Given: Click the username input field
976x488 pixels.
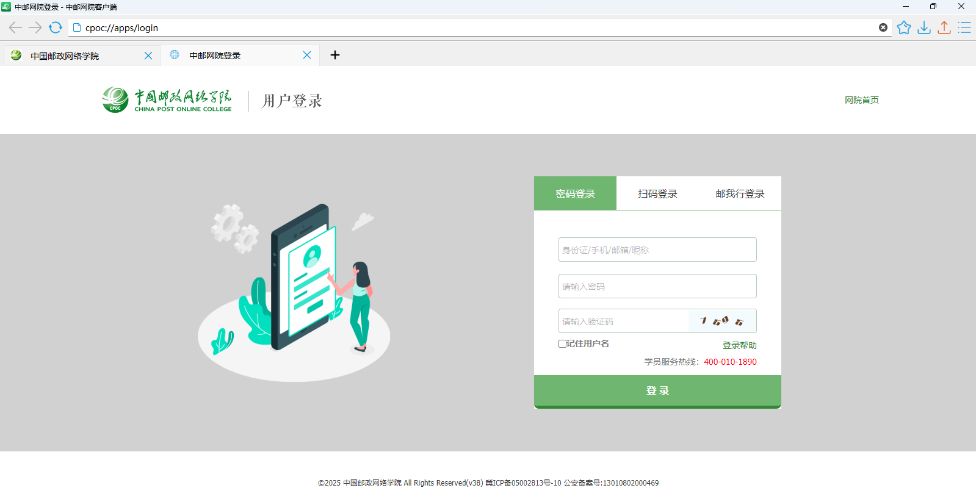Looking at the screenshot, I should point(657,249).
